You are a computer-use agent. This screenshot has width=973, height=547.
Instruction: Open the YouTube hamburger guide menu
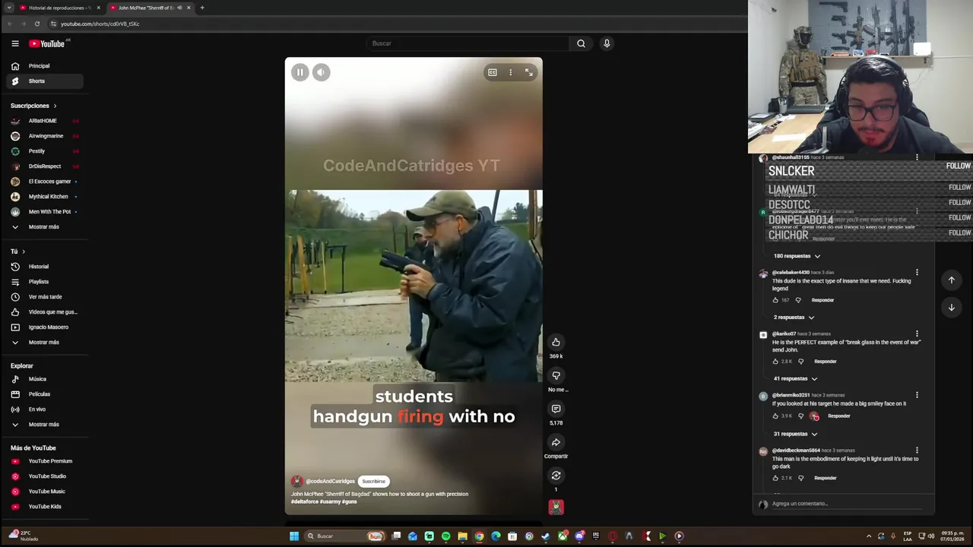coord(14,43)
